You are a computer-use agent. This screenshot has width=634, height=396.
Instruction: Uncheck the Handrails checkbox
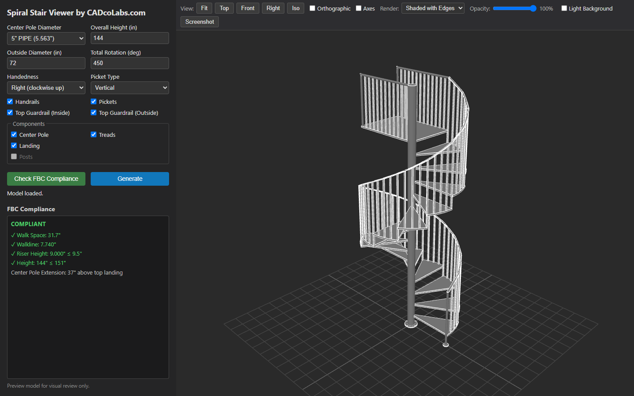10,102
